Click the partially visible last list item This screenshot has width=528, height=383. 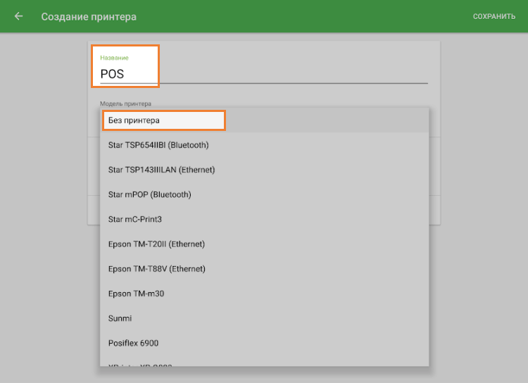click(x=141, y=364)
